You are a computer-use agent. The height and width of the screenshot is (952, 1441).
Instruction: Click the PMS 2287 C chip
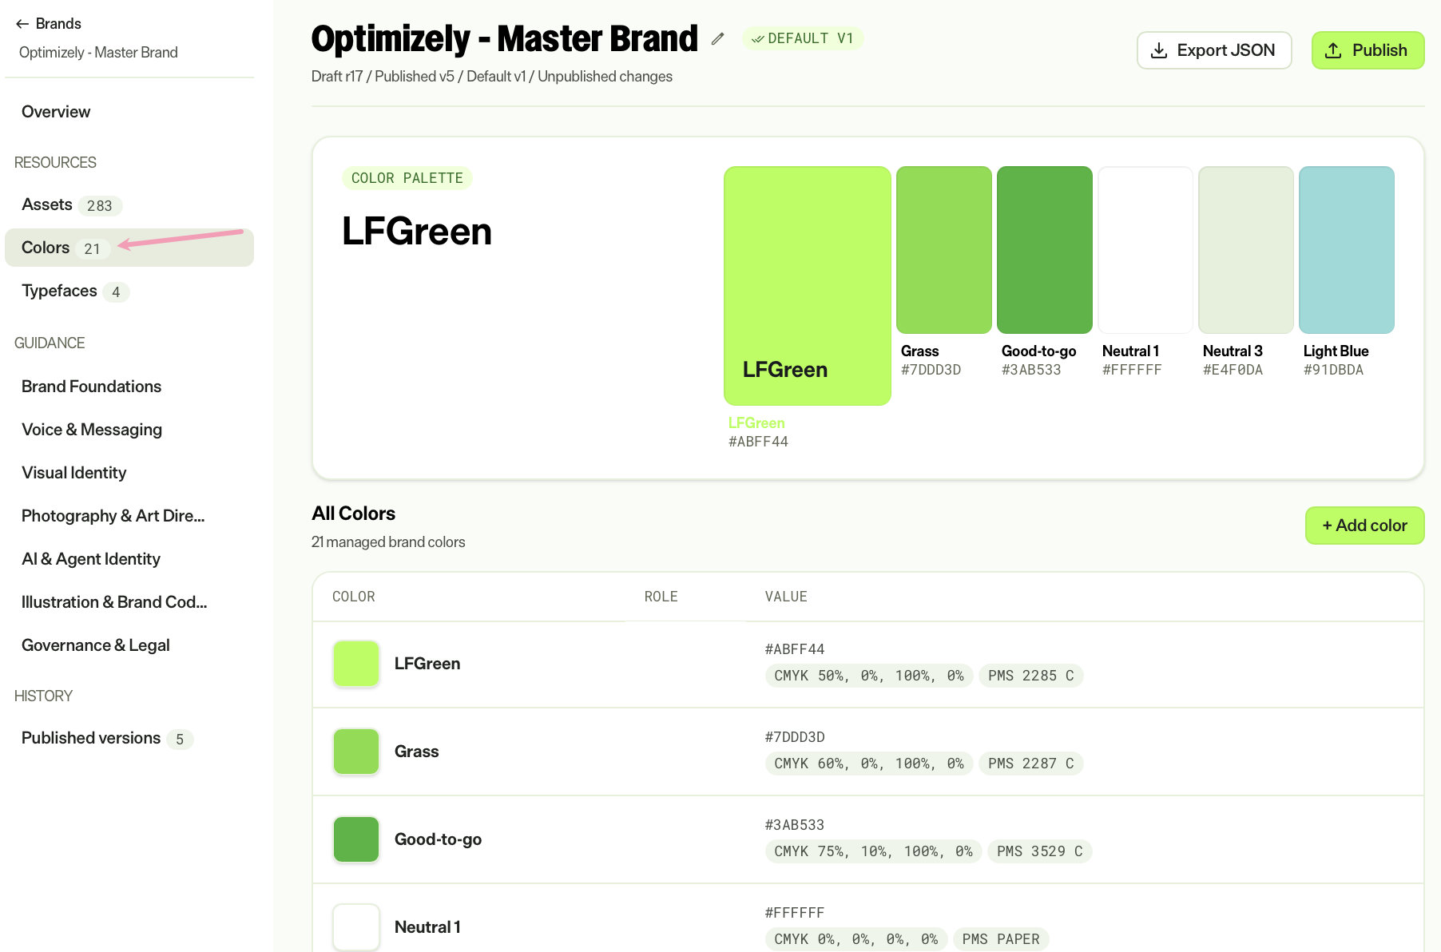(x=1031, y=764)
